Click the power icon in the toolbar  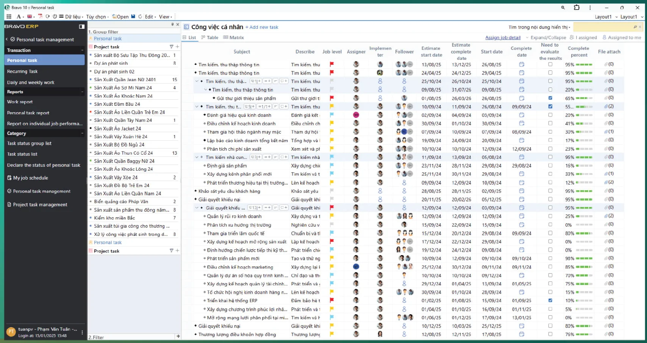[55, 16]
